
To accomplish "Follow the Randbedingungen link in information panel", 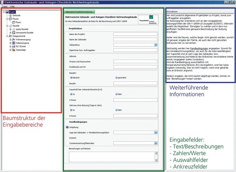I will (199, 48).
